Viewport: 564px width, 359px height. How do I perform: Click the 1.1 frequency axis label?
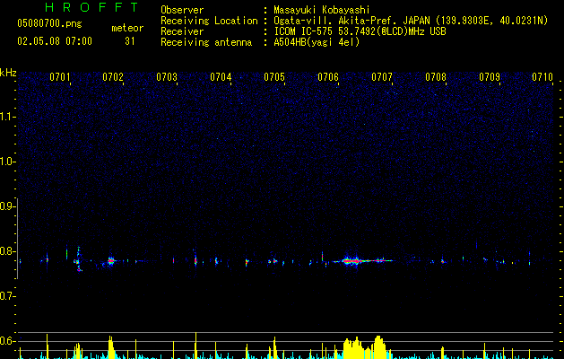7,117
